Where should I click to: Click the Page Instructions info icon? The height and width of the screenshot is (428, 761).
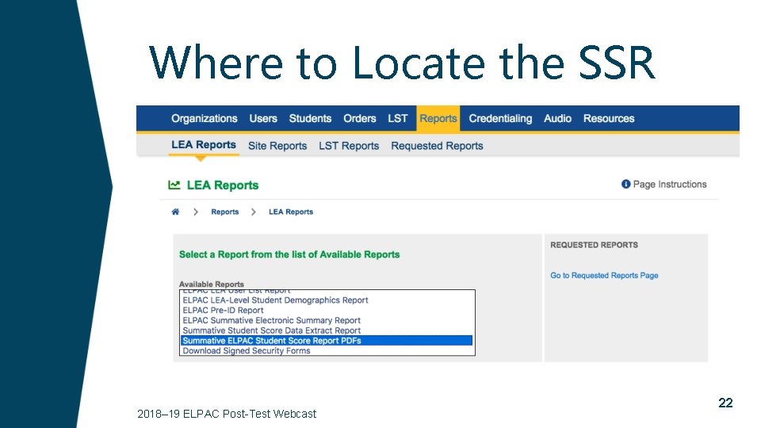tap(625, 184)
